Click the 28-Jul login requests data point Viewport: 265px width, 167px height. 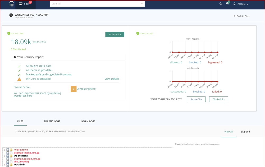point(172,82)
